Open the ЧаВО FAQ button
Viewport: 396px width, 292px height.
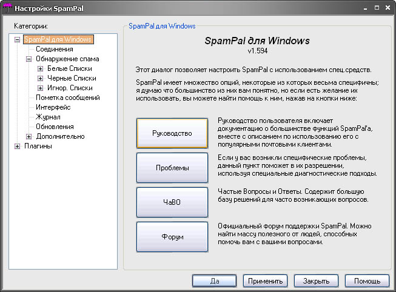172,202
